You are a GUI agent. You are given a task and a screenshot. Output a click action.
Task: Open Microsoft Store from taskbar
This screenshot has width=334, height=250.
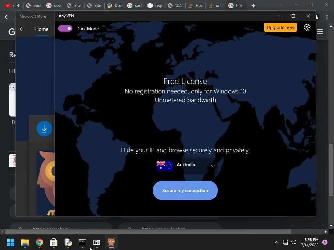click(54, 242)
